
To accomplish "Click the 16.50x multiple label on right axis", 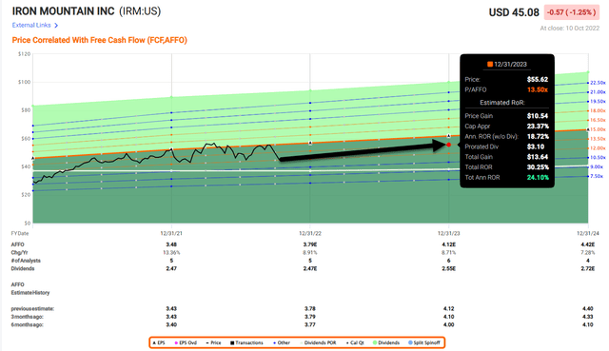I will (x=598, y=120).
